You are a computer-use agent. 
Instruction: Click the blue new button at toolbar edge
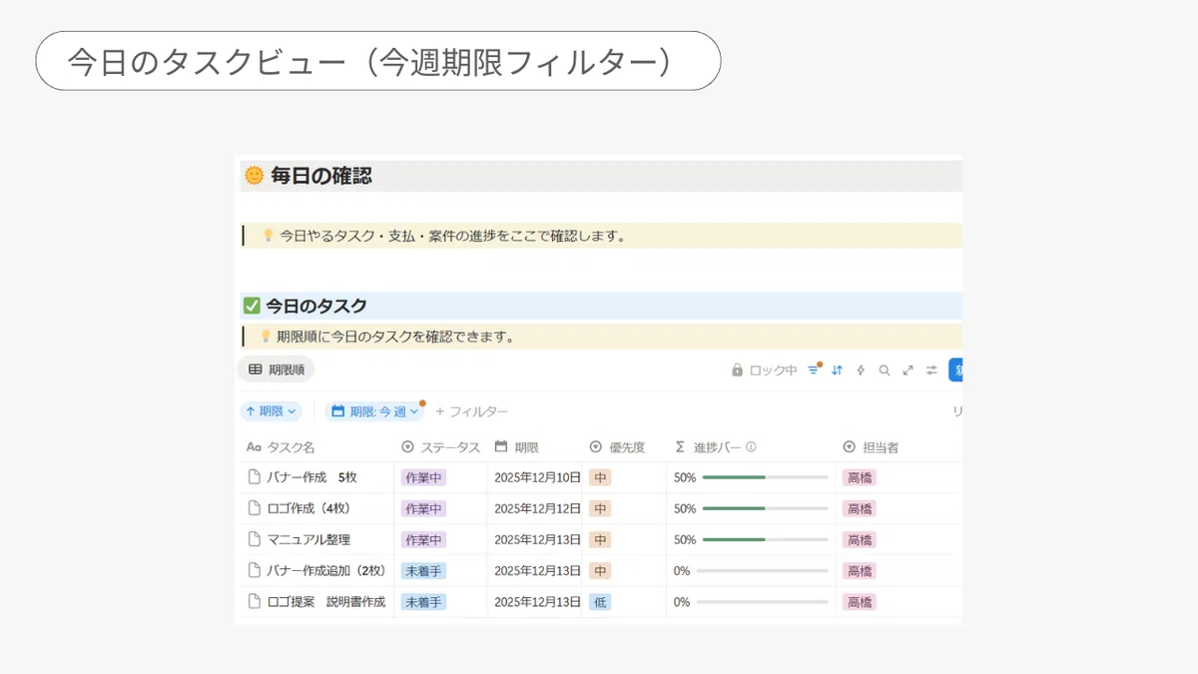click(955, 370)
